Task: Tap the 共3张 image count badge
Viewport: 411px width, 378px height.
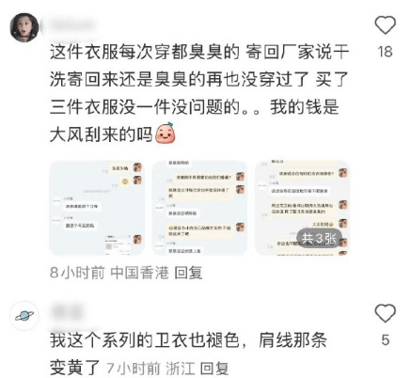Action: 319,238
